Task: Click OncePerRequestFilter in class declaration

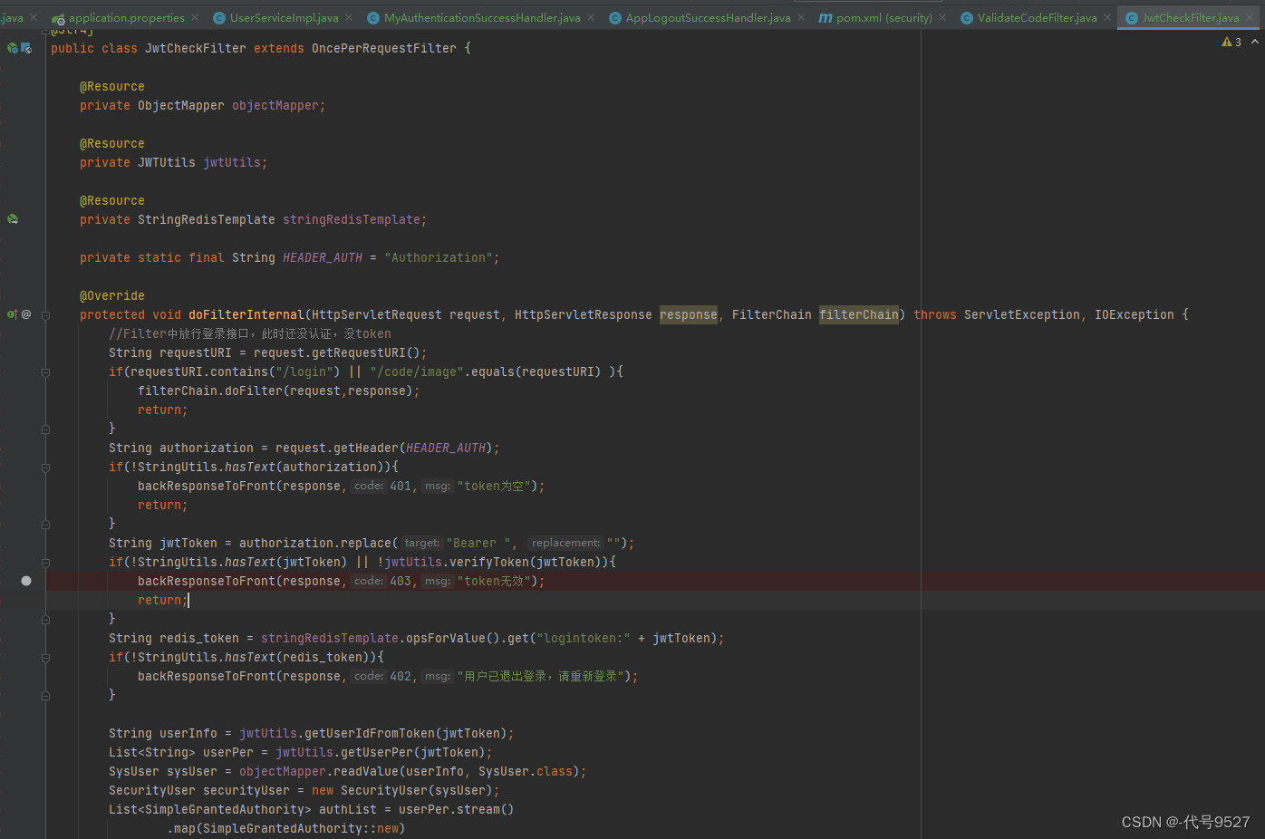Action: click(384, 48)
